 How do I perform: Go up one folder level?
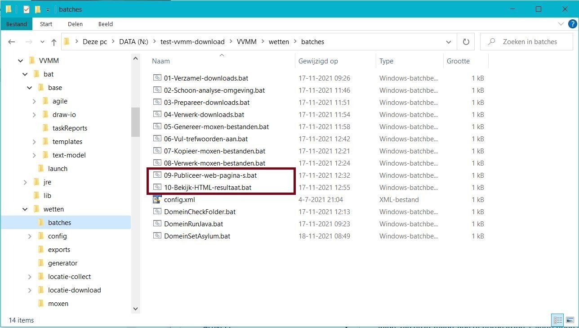tap(54, 42)
